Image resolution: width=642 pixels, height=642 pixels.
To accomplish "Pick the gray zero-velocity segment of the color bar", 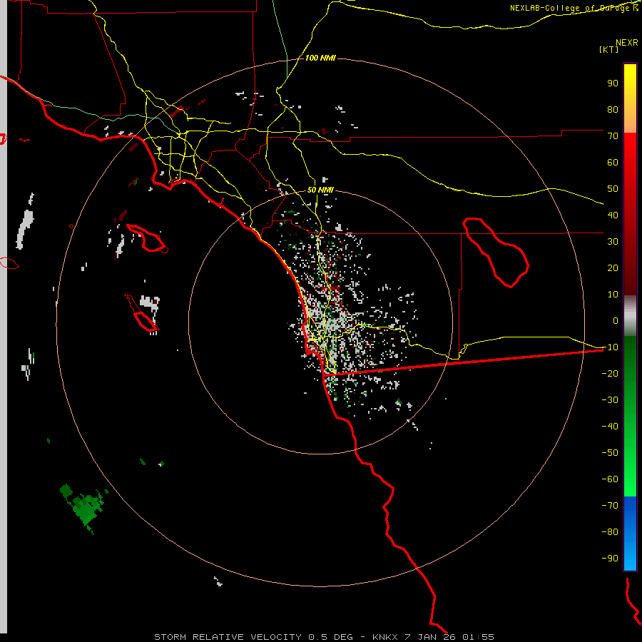I will [630, 315].
